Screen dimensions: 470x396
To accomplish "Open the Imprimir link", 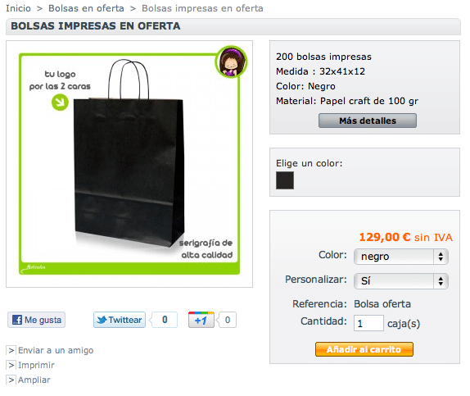I will coord(36,365).
